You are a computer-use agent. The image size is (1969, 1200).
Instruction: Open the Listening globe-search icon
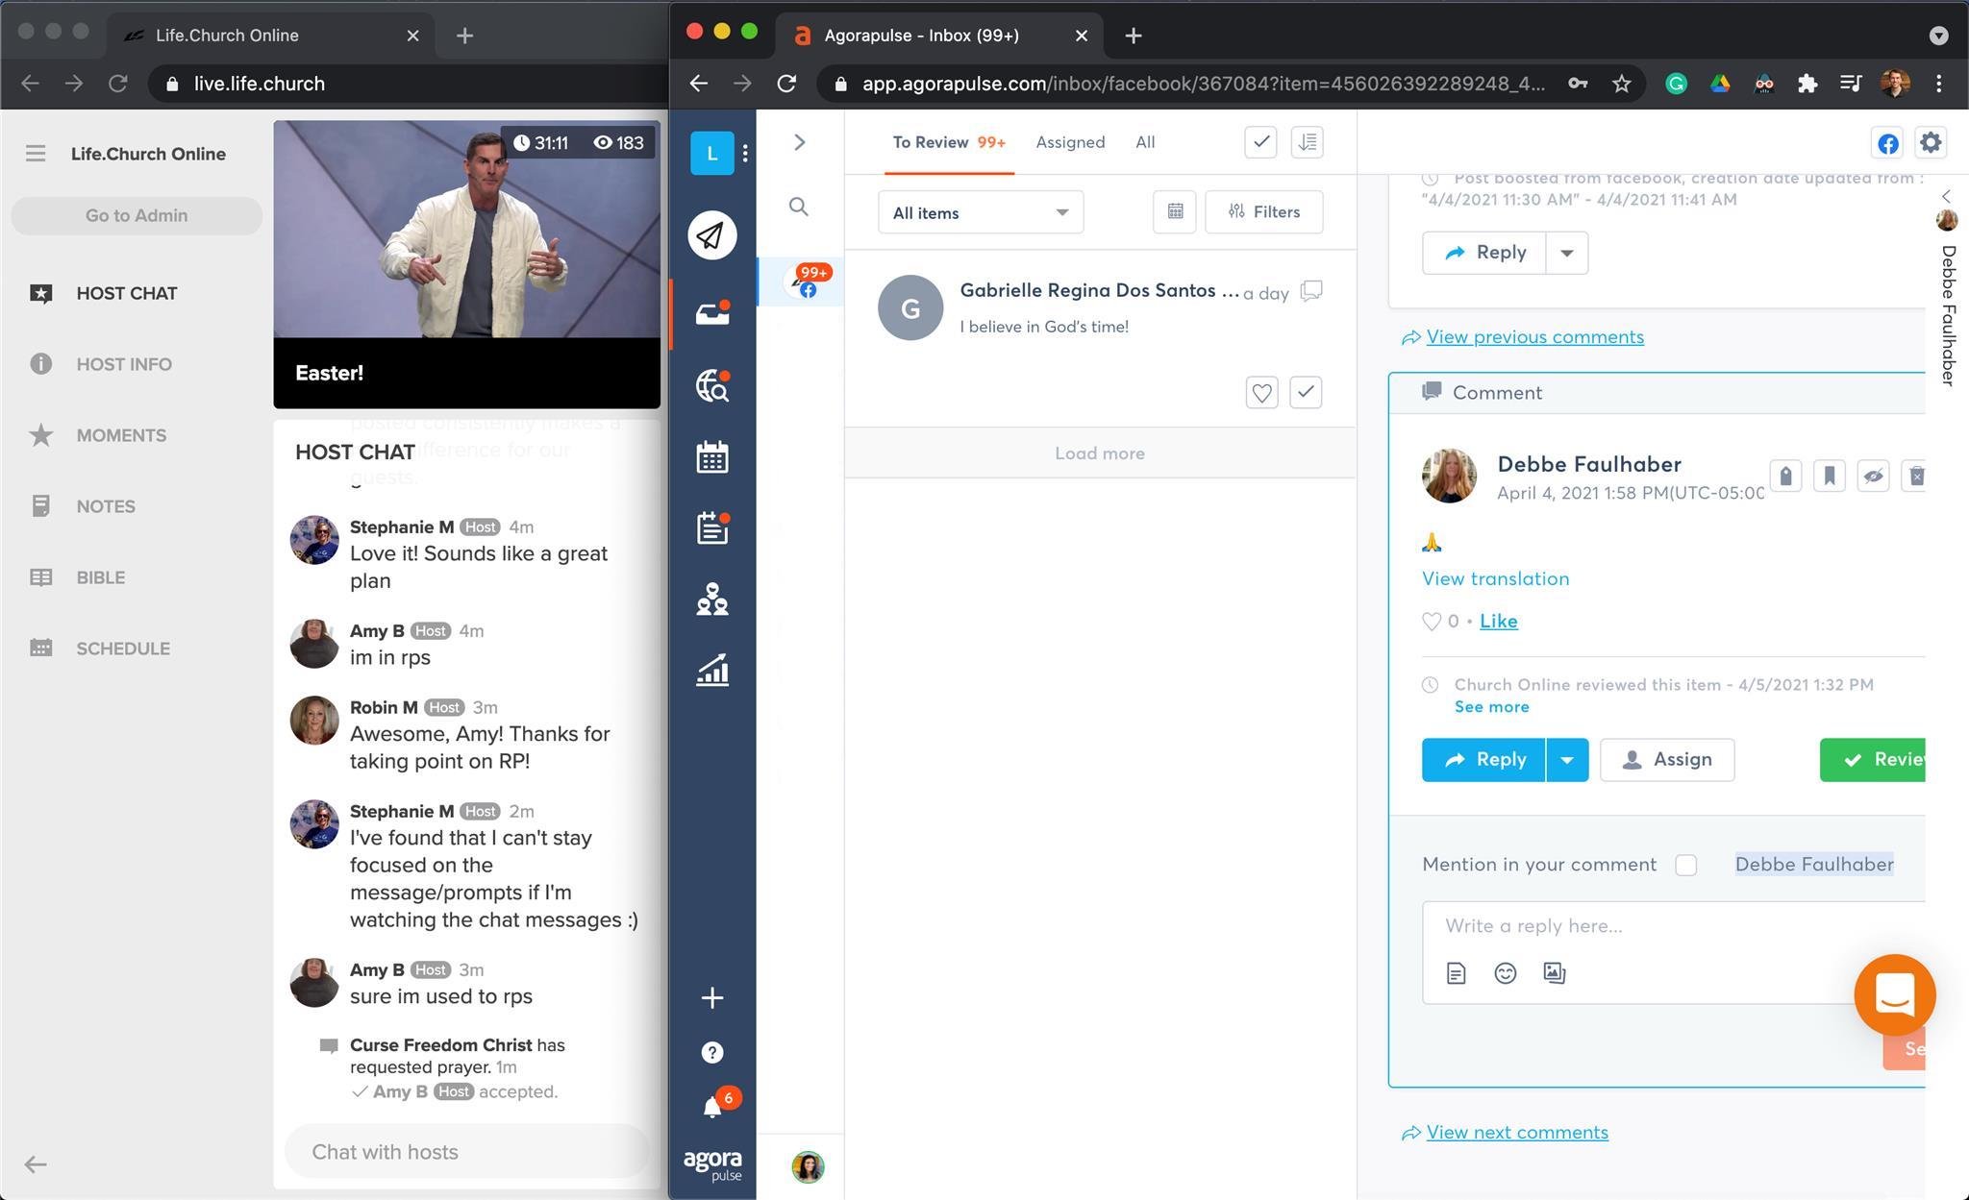(711, 385)
